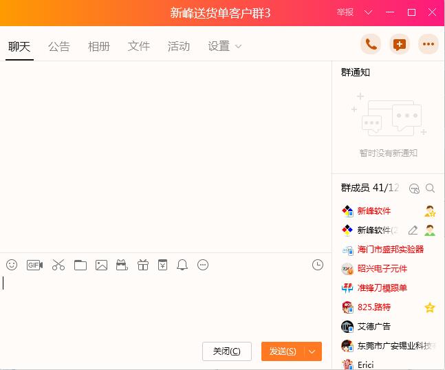Click the avatar of 海门市盛邦实验器
The image size is (445, 370).
tap(347, 250)
